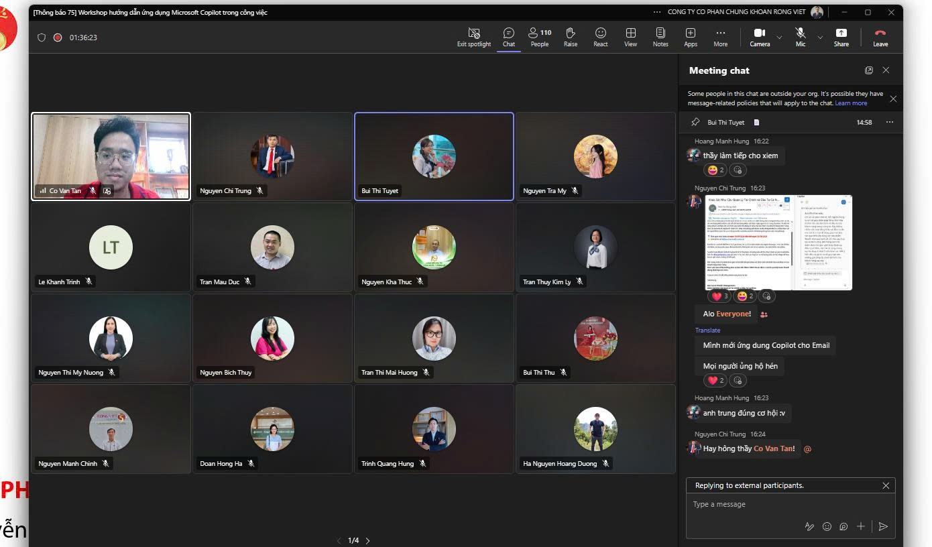This screenshot has height=547, width=932.
Task: Open meeting Notes
Action: 660,37
